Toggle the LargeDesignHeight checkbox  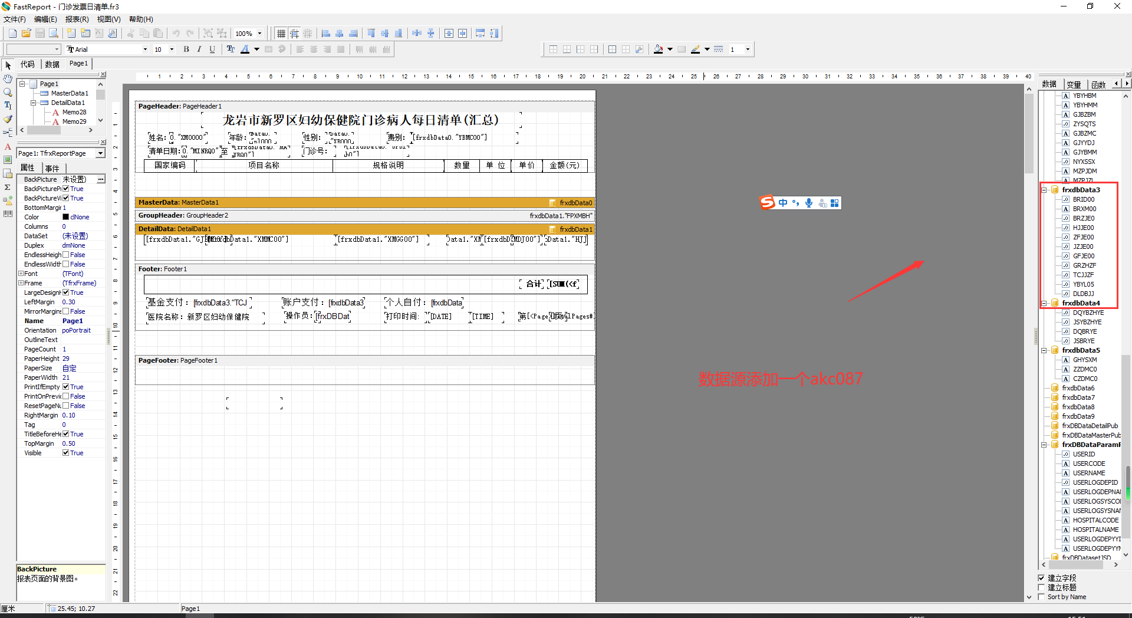click(66, 292)
